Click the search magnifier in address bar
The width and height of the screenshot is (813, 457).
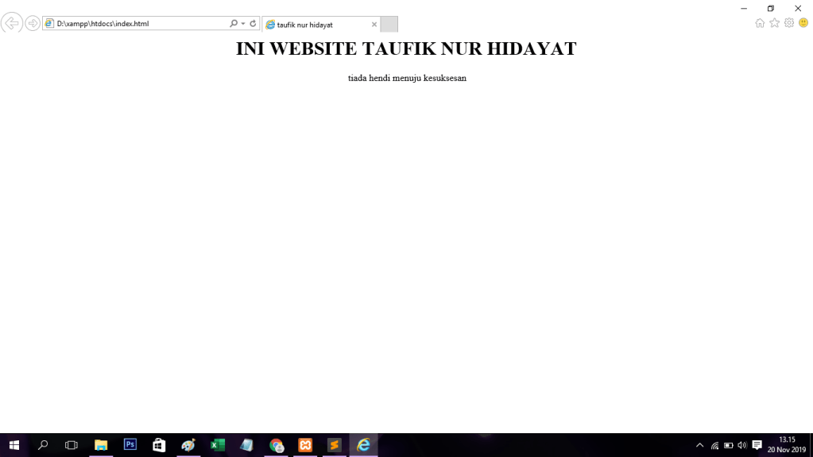pyautogui.click(x=234, y=24)
